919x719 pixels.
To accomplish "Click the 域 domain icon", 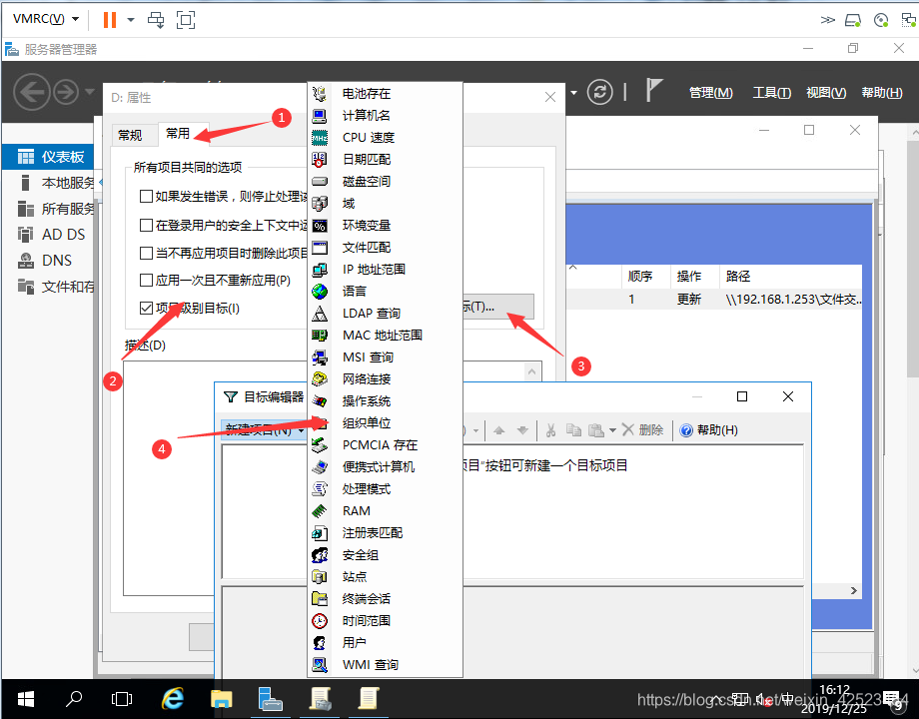I will pos(320,204).
